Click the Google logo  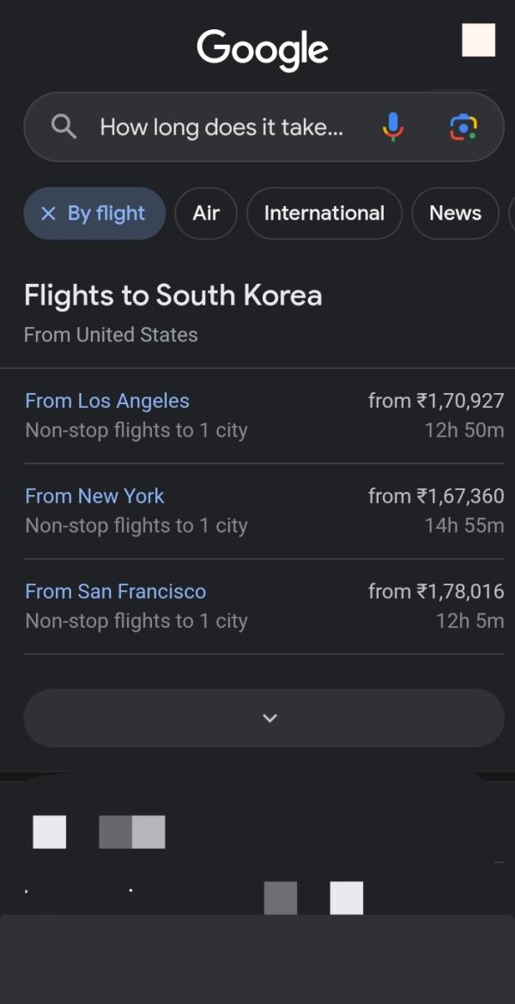262,49
